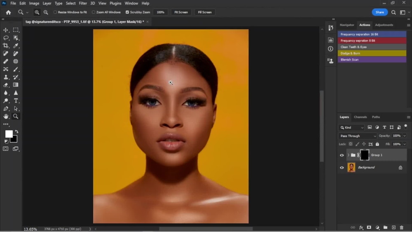Click the Fit Screen button
412x232 pixels.
coord(181,12)
